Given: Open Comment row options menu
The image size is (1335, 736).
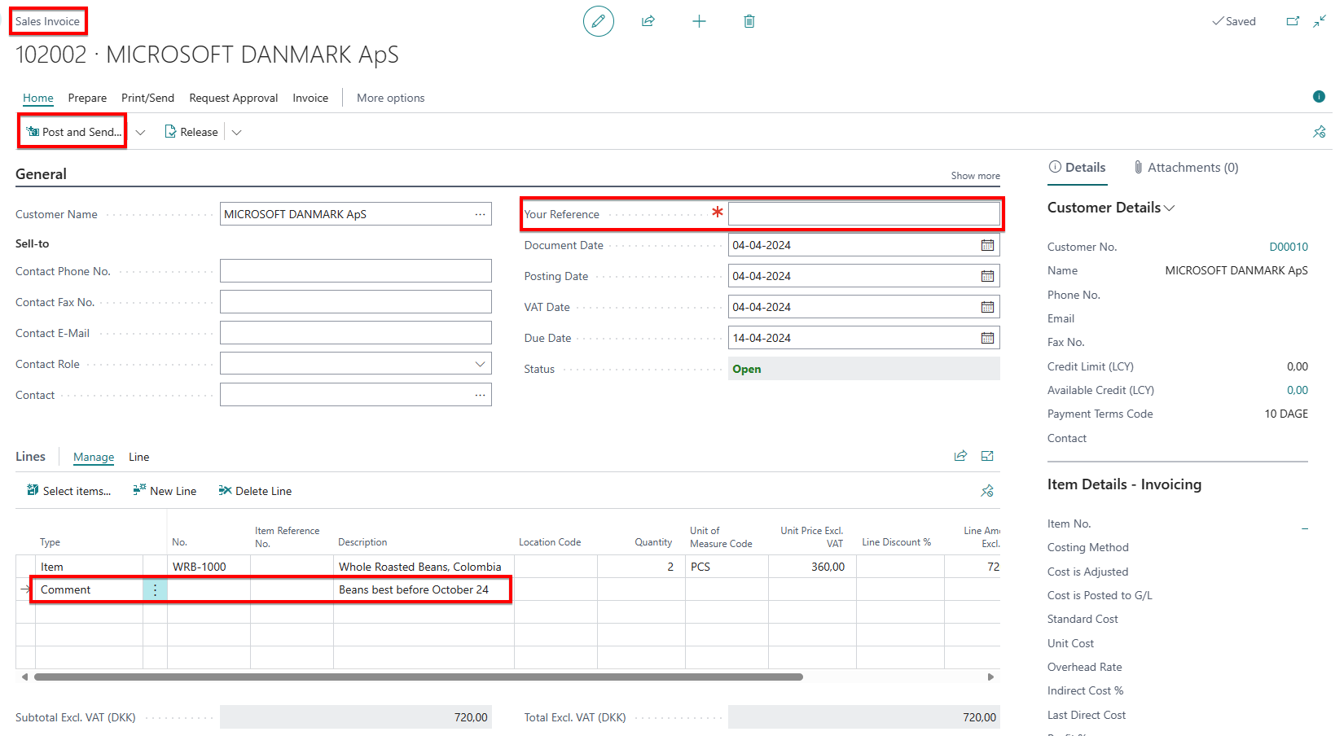Looking at the screenshot, I should pyautogui.click(x=155, y=589).
